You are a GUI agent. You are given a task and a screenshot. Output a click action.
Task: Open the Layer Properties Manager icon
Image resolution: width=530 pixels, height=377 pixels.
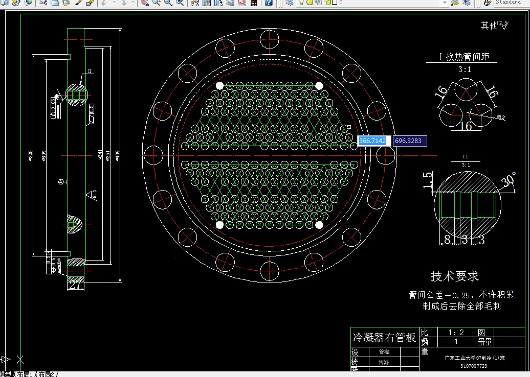coord(290,3)
